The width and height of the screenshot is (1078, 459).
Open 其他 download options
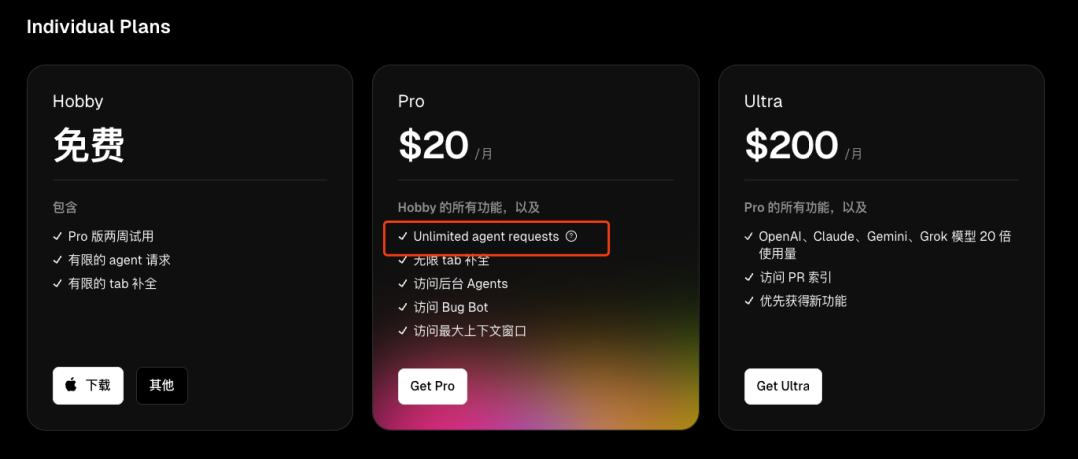pos(162,385)
